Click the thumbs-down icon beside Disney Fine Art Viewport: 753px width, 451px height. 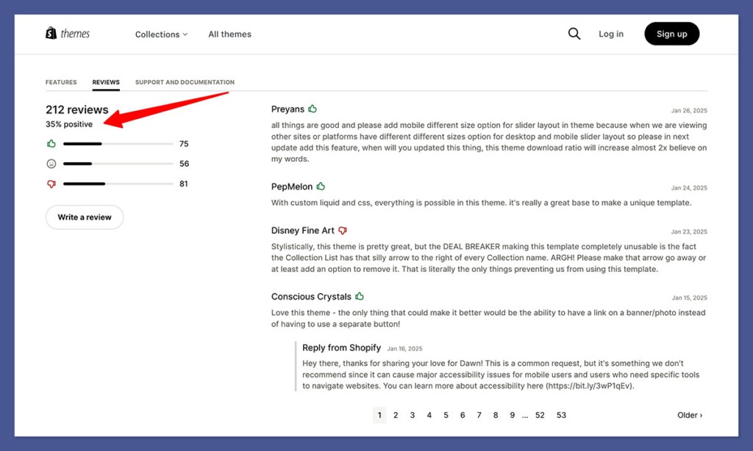click(343, 230)
